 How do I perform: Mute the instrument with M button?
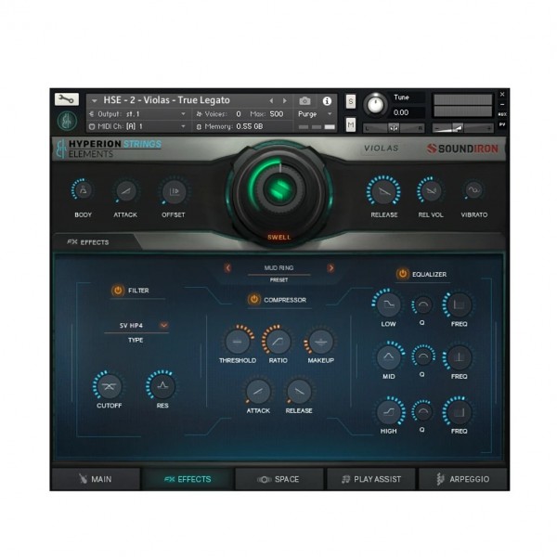point(351,124)
